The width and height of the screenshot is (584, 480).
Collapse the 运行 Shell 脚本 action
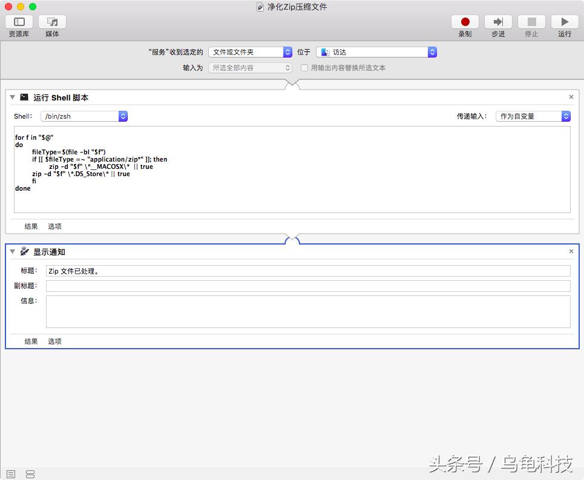pos(12,97)
